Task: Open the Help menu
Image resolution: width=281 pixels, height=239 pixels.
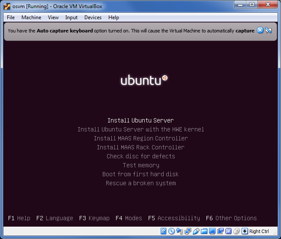Action: 114,17
